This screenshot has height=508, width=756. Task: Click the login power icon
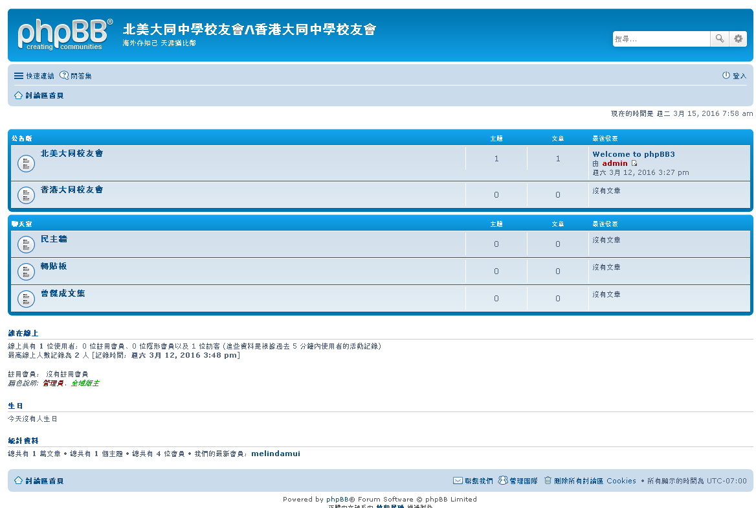point(726,76)
